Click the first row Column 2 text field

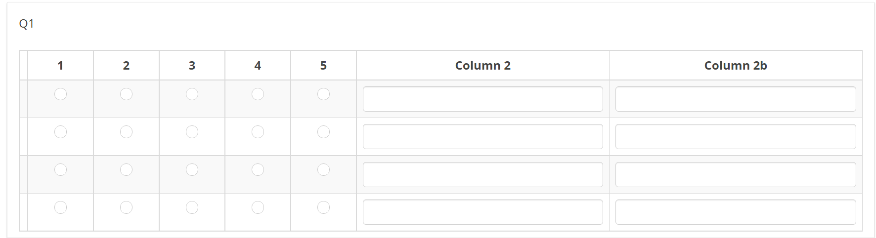click(482, 99)
